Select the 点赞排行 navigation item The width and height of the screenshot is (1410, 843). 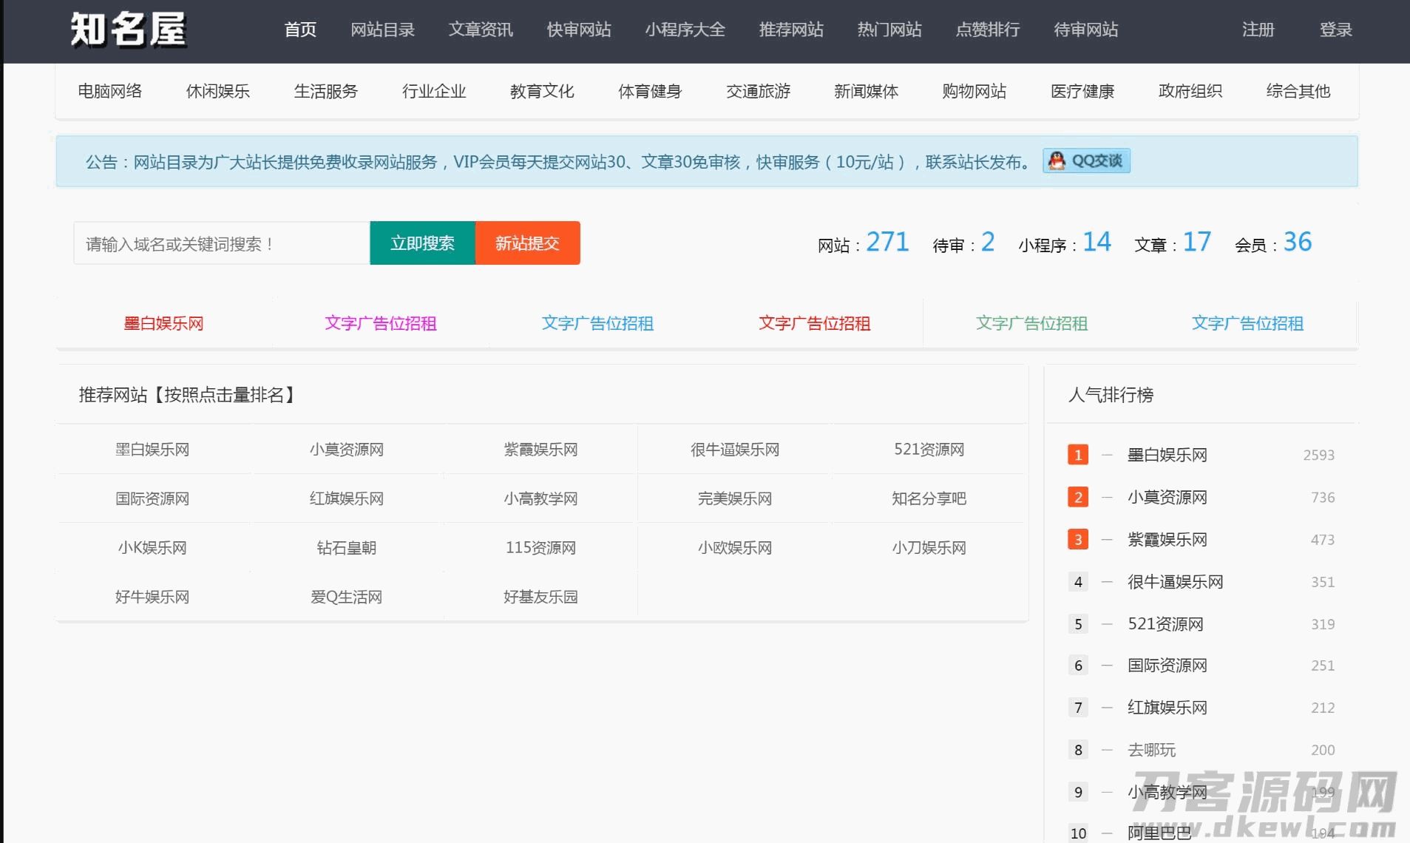(987, 30)
